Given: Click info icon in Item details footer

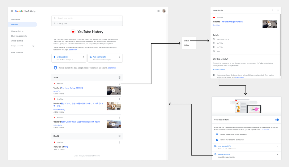Looking at the screenshot, I should (x=214, y=75).
